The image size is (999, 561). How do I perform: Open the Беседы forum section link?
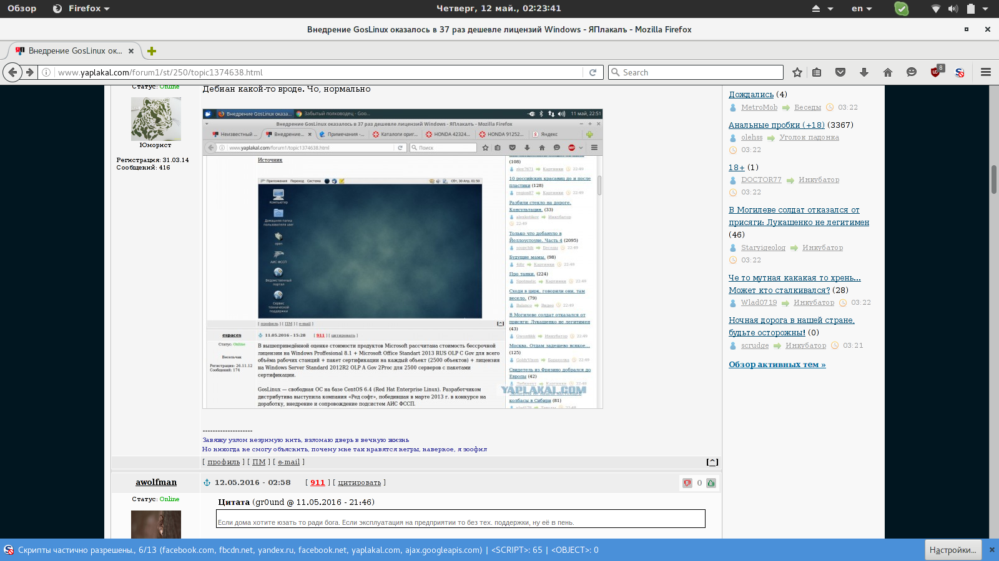tap(807, 107)
